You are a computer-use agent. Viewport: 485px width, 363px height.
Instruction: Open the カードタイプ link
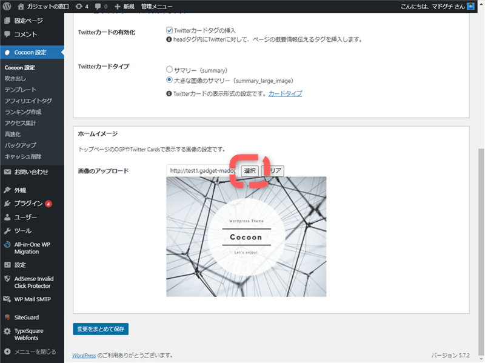click(285, 93)
